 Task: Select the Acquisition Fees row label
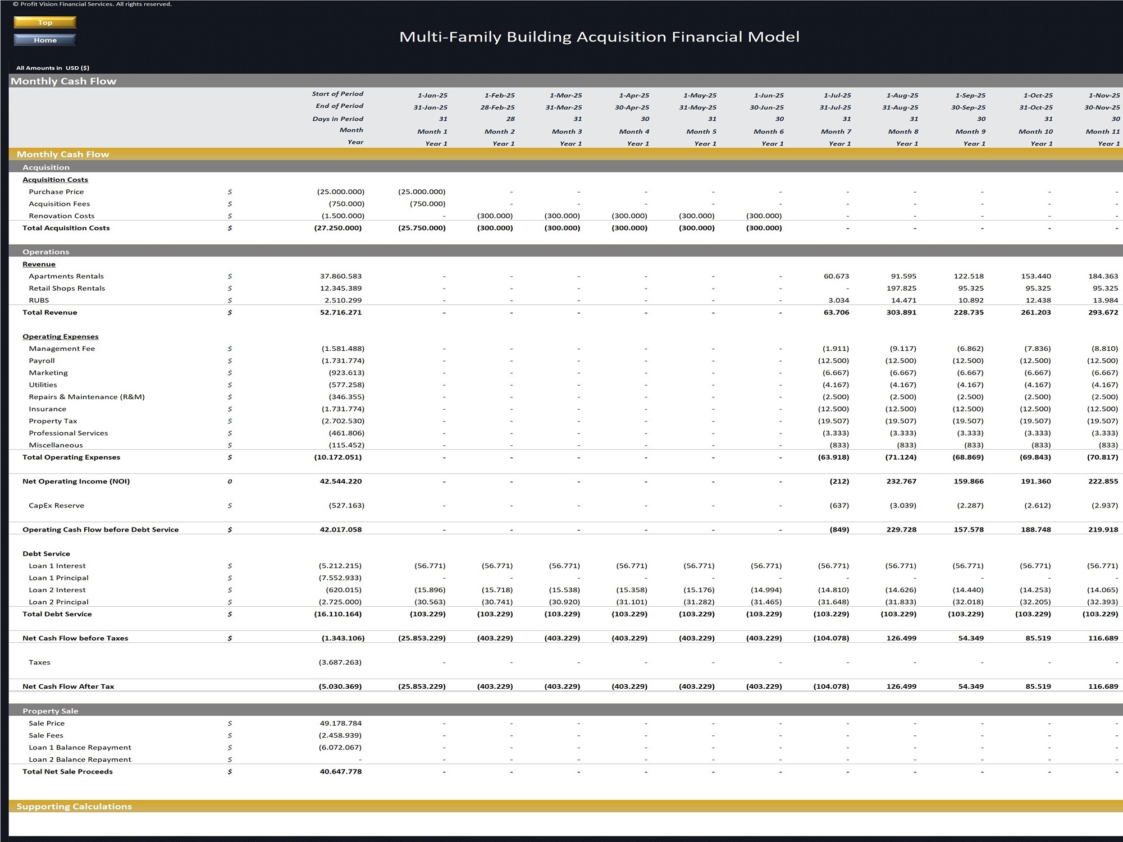tap(59, 204)
